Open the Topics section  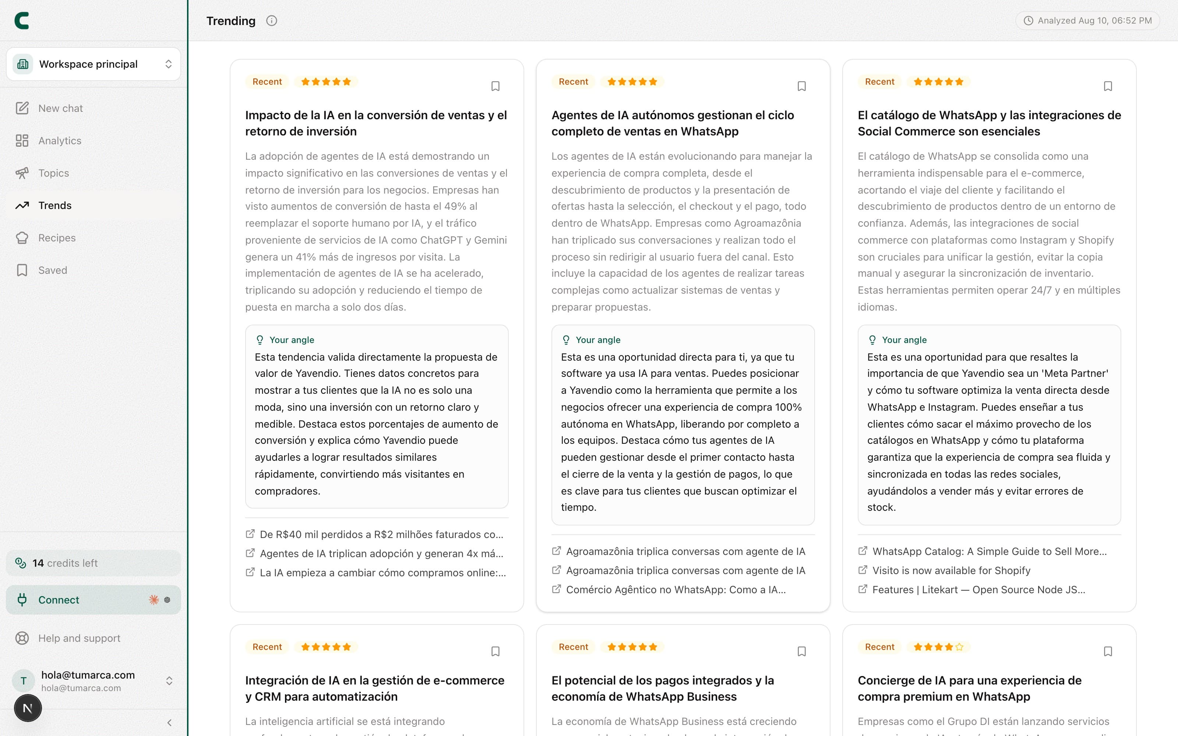(94, 173)
